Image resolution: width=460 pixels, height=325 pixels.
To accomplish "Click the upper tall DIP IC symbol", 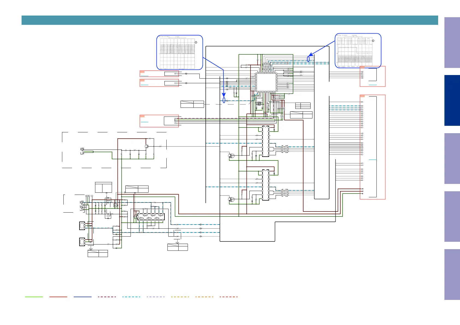I will tap(266, 141).
